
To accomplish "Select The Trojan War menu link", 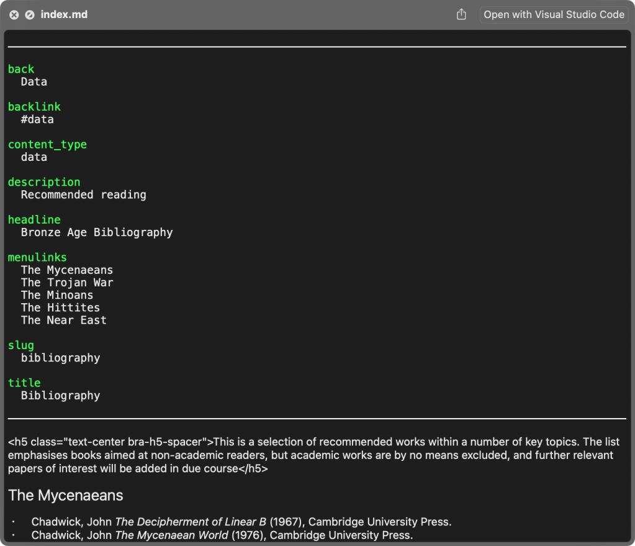I will pyautogui.click(x=66, y=282).
